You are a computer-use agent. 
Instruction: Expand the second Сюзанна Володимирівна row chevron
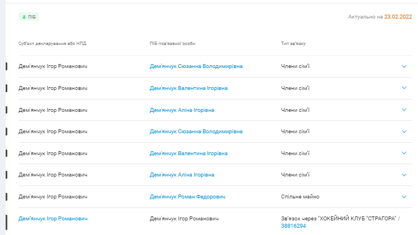point(404,132)
